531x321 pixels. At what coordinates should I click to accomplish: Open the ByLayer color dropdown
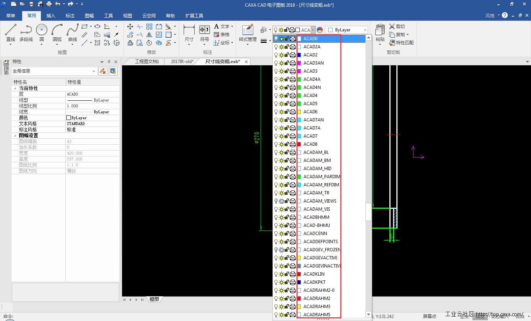pos(365,30)
